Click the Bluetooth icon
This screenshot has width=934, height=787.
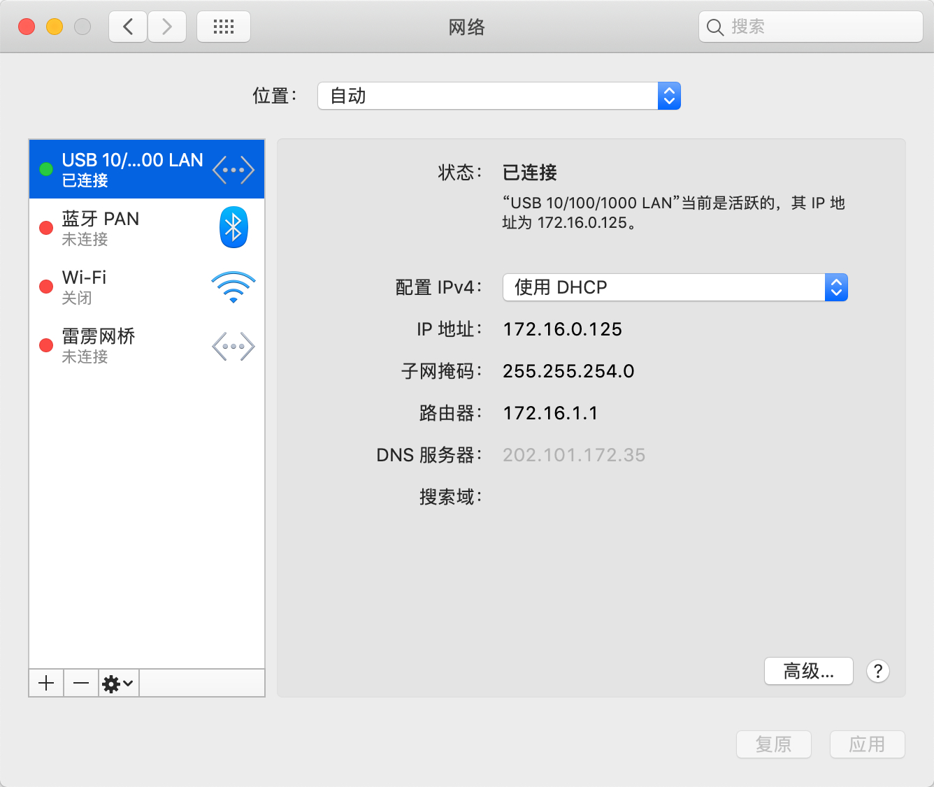pos(233,227)
